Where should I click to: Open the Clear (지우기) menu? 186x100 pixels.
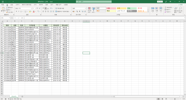click(x=168, y=12)
